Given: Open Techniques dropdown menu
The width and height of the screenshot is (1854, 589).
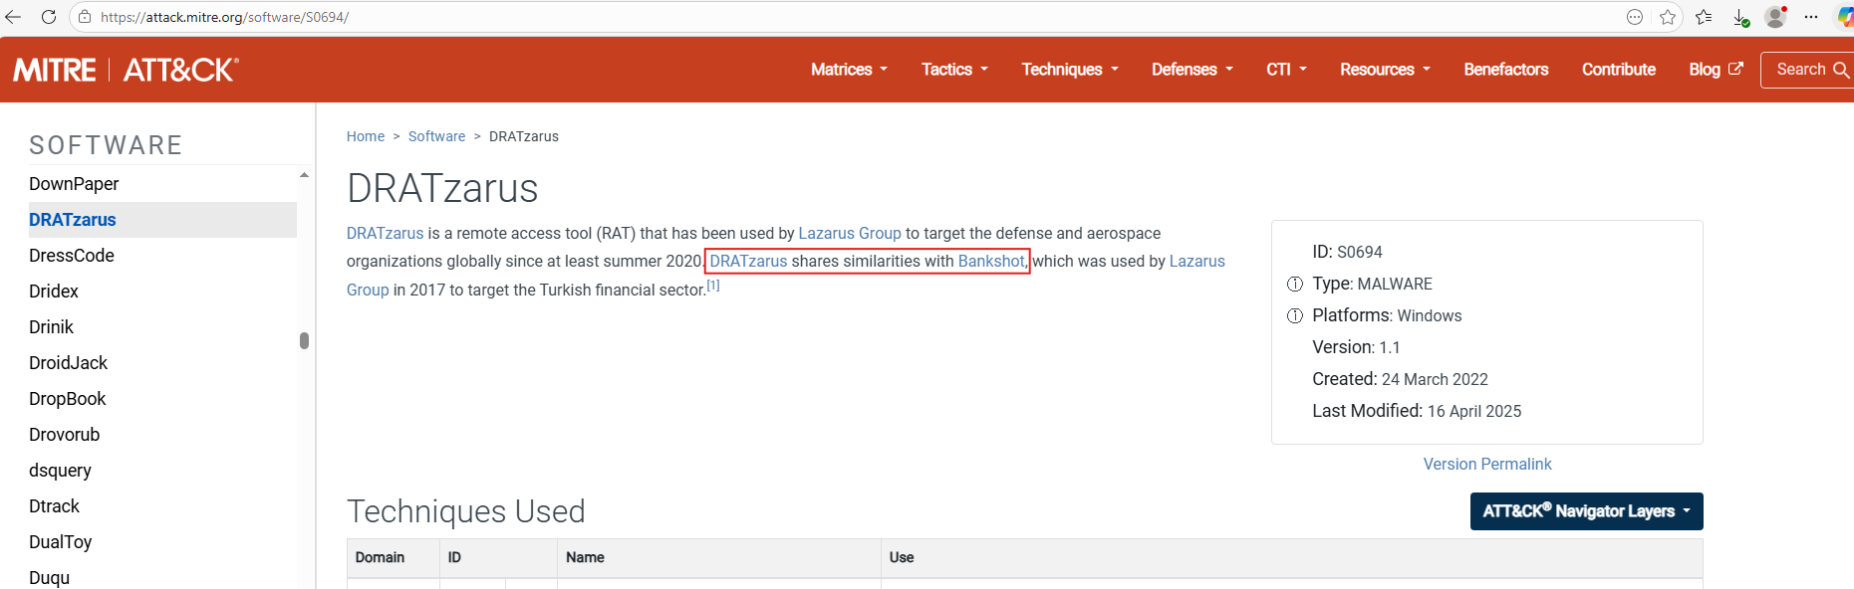Looking at the screenshot, I should tap(1070, 70).
